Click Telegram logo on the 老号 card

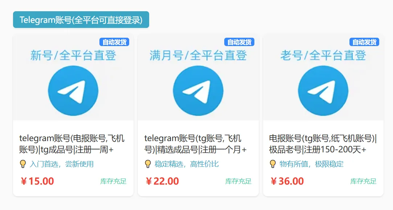pos(323,90)
